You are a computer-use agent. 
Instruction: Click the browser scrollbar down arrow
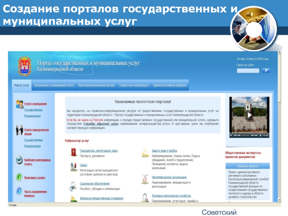pos(279,200)
